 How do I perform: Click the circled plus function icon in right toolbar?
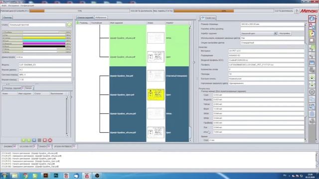point(312,92)
